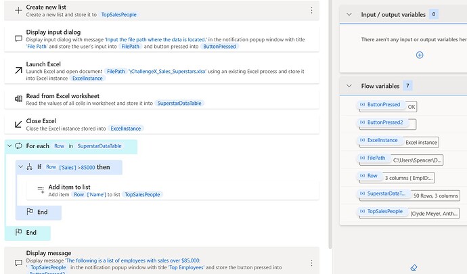
Task: Open the three-dot menu for Display message
Action: pos(311,263)
